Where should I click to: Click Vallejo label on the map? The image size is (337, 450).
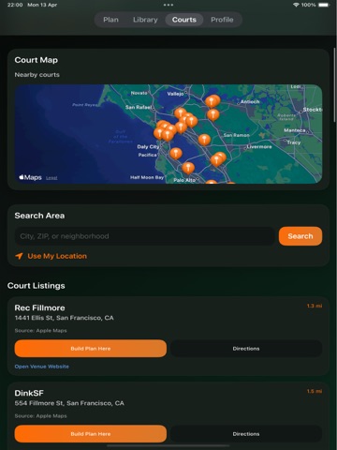[175, 94]
